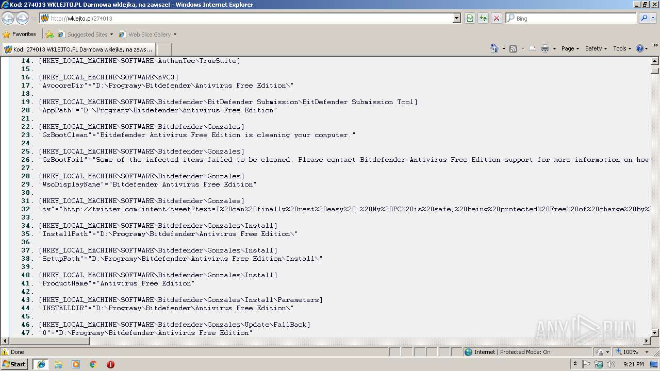Click the "GzBootClean" registry value line
Viewport: 660px width, 371px height.
pyautogui.click(x=197, y=135)
